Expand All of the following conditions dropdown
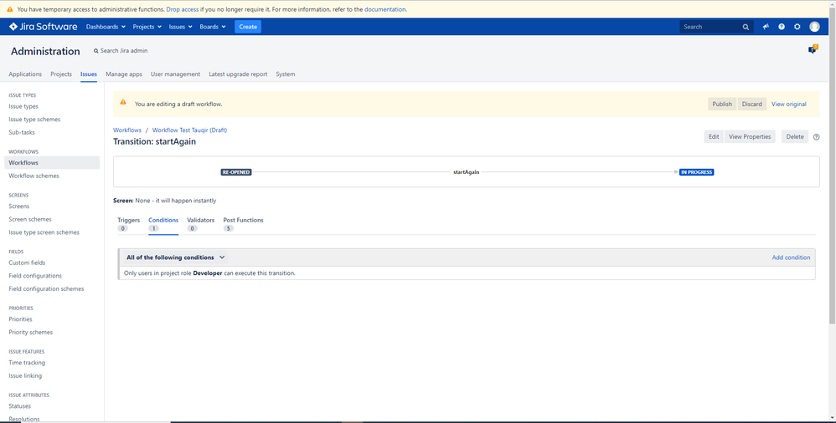 coord(175,257)
